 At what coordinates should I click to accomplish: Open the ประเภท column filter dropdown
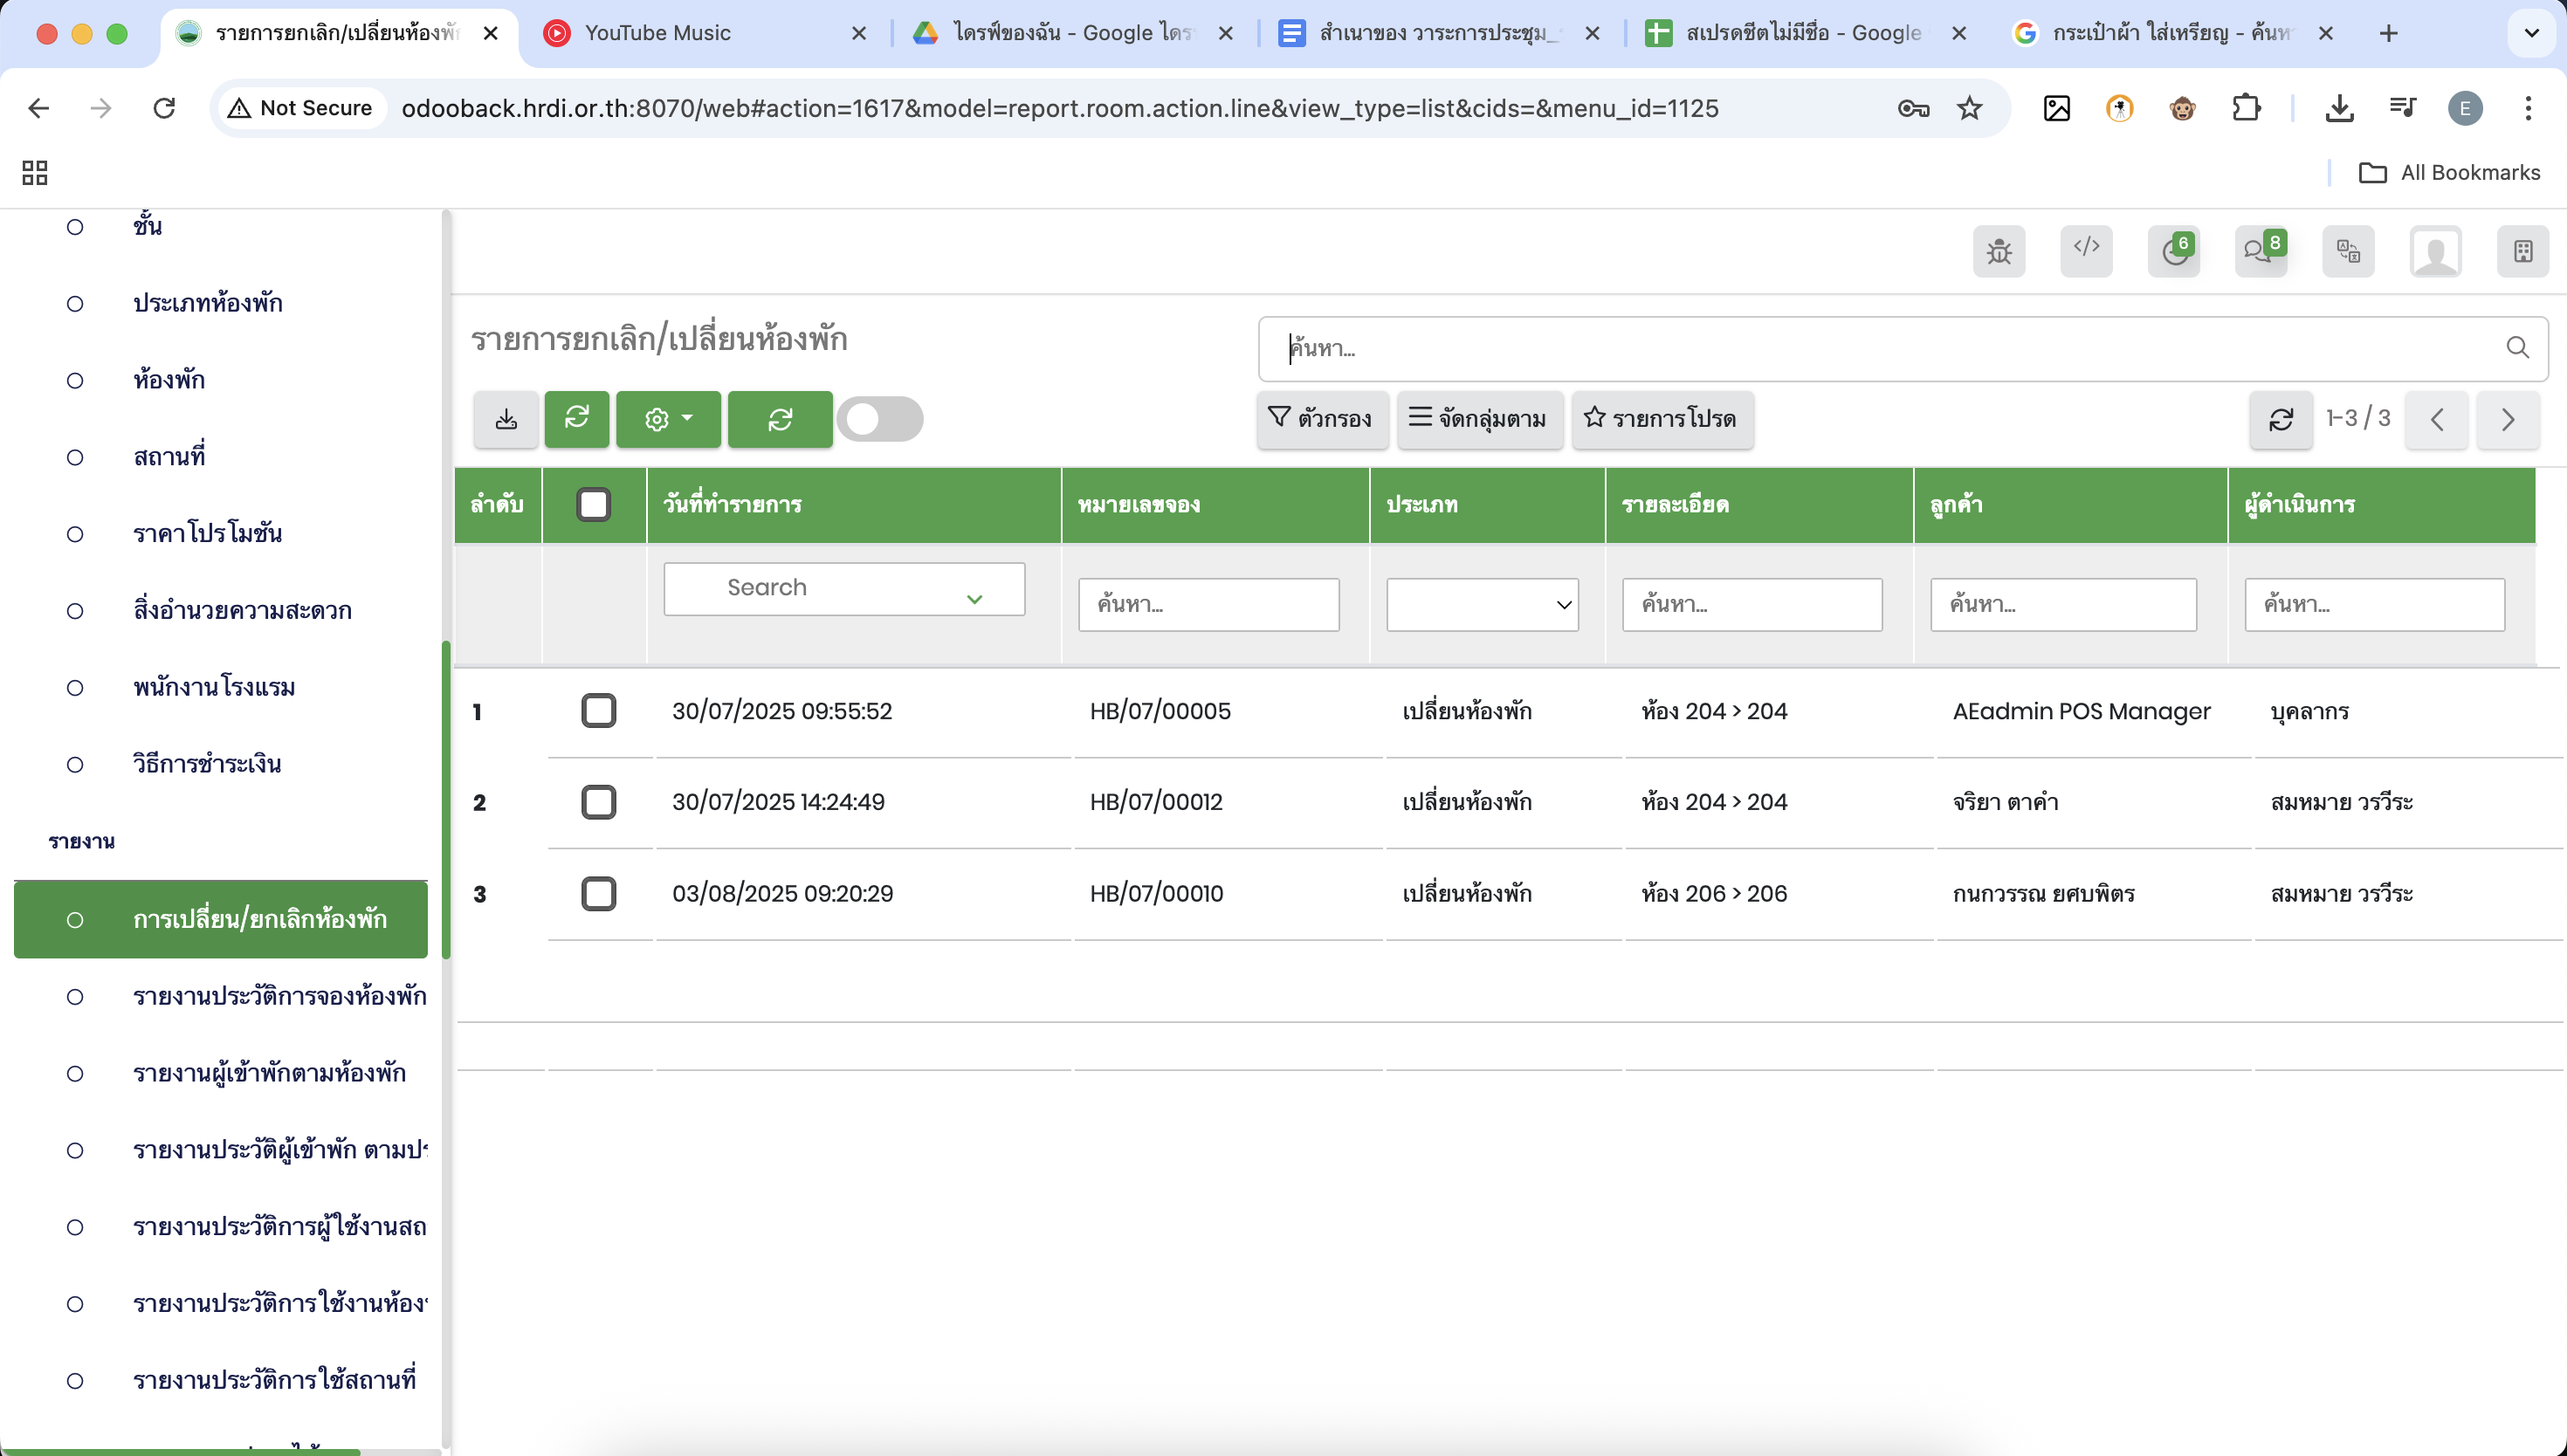tap(1481, 604)
